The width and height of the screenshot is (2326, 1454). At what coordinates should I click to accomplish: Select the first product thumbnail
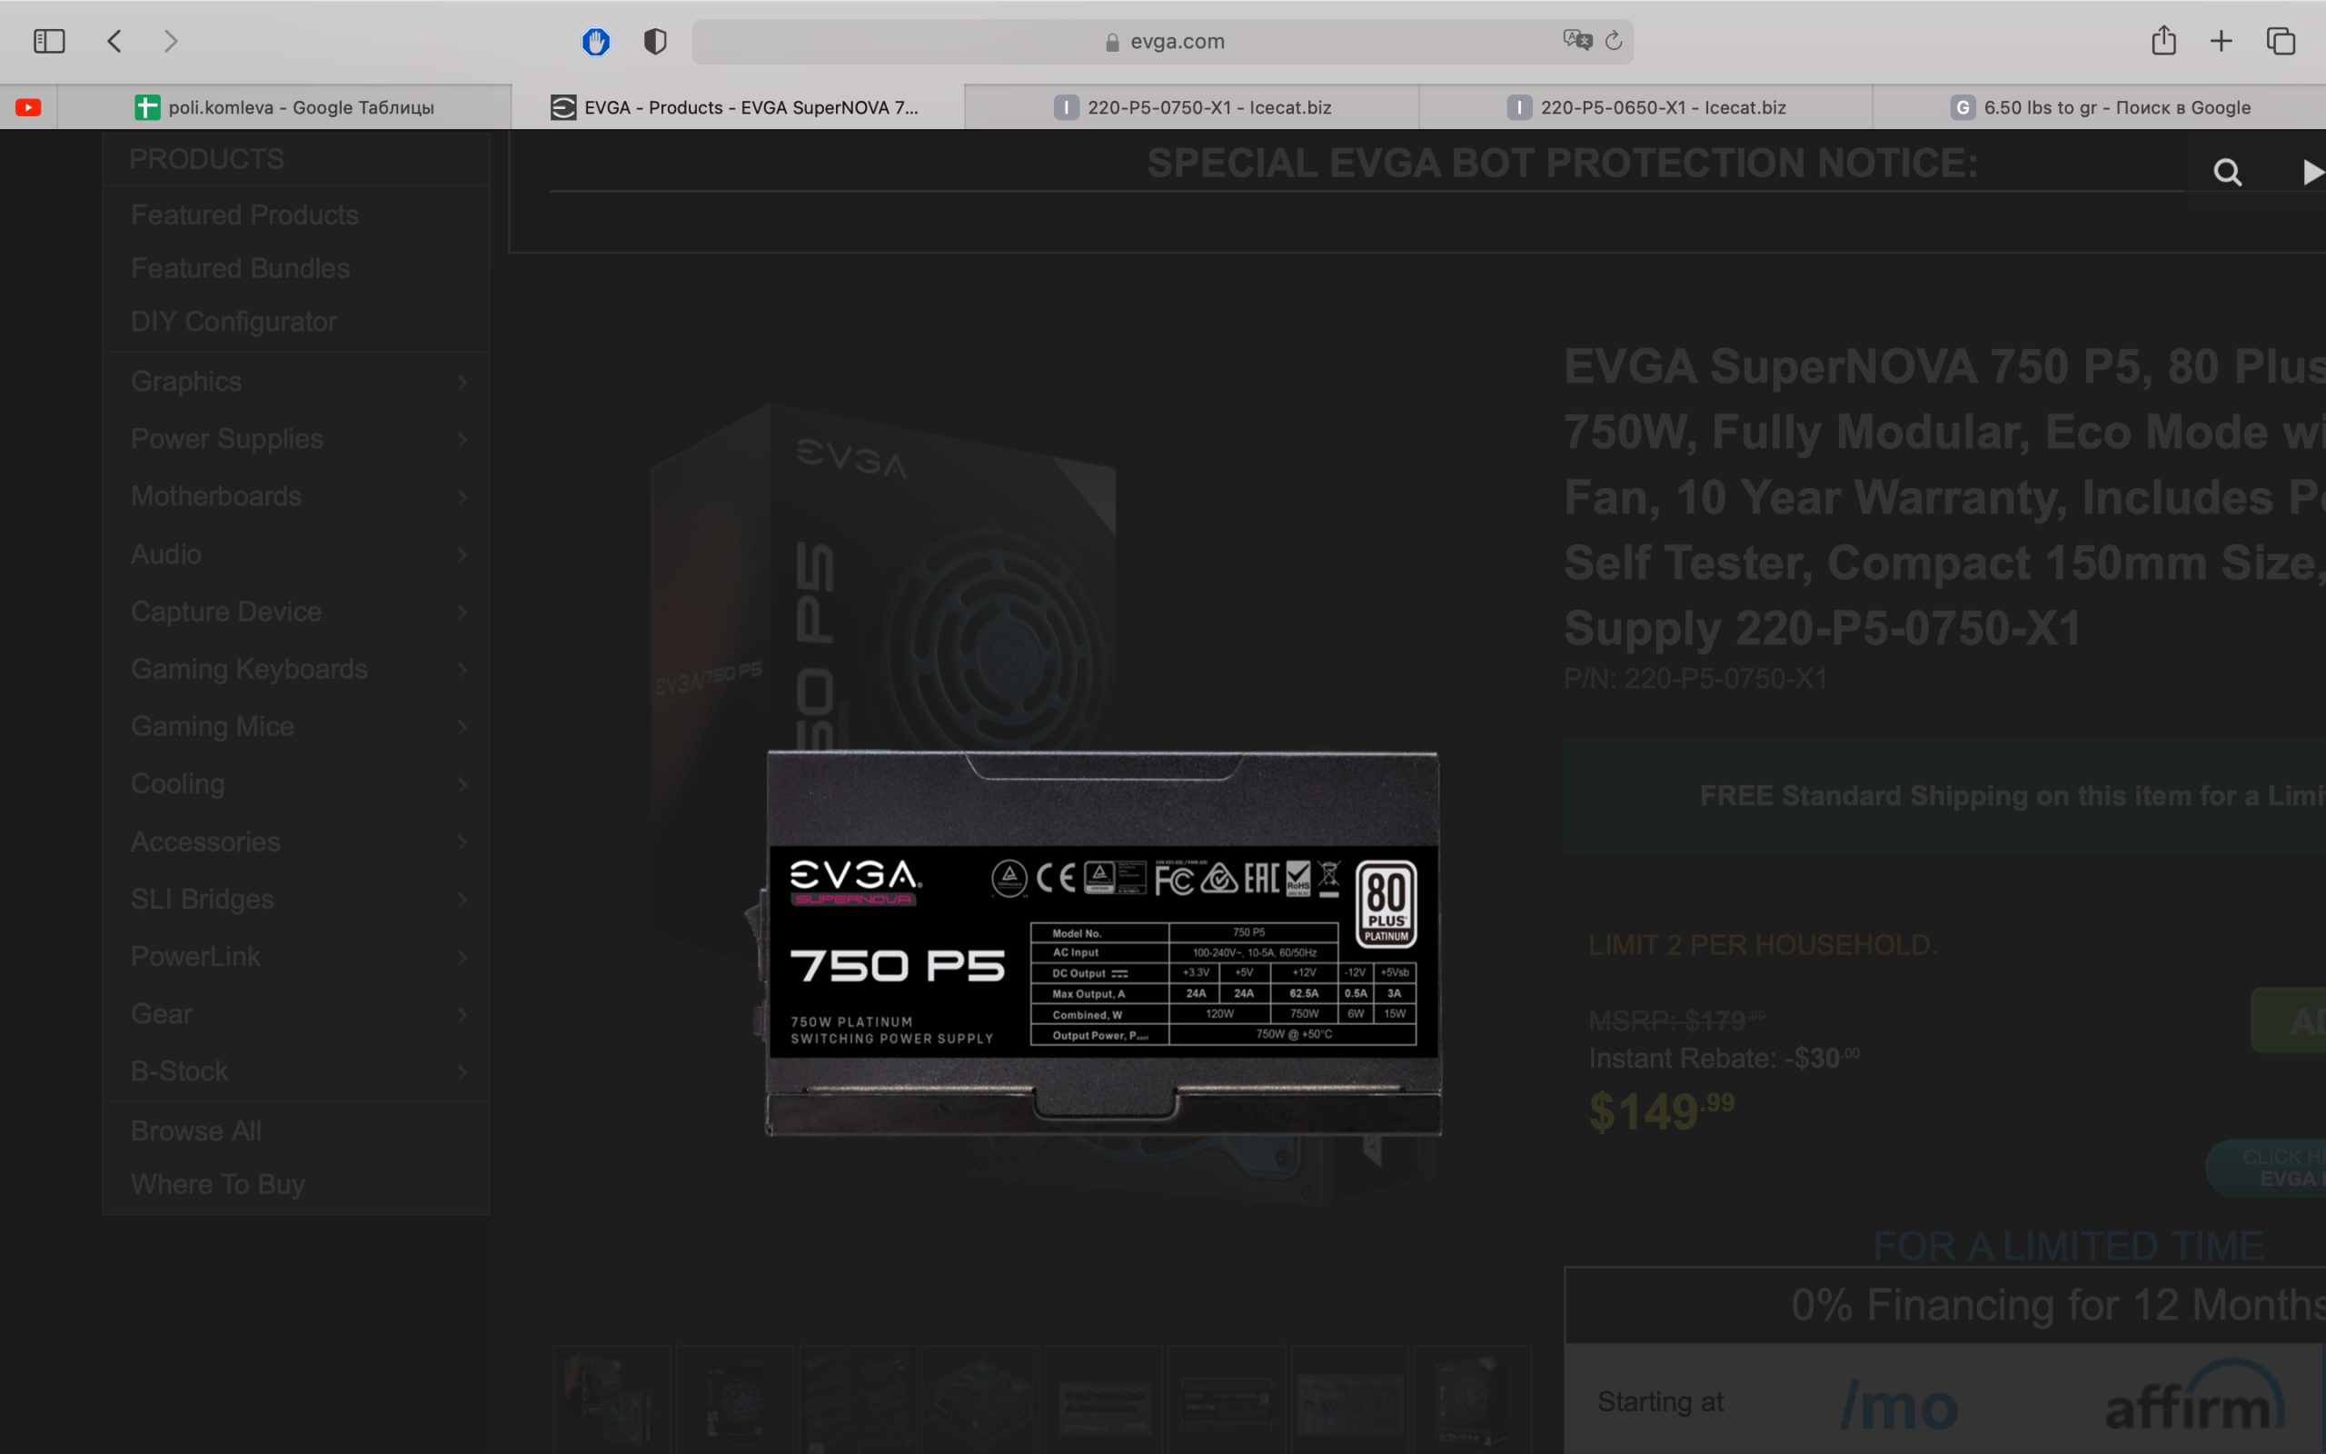pyautogui.click(x=611, y=1400)
